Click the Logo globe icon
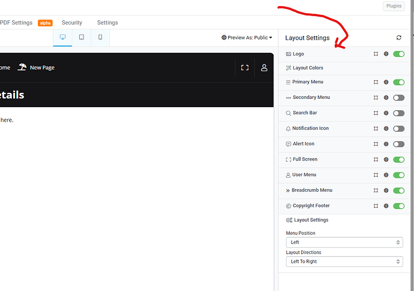Image resolution: width=414 pixels, height=291 pixels. coord(386,54)
